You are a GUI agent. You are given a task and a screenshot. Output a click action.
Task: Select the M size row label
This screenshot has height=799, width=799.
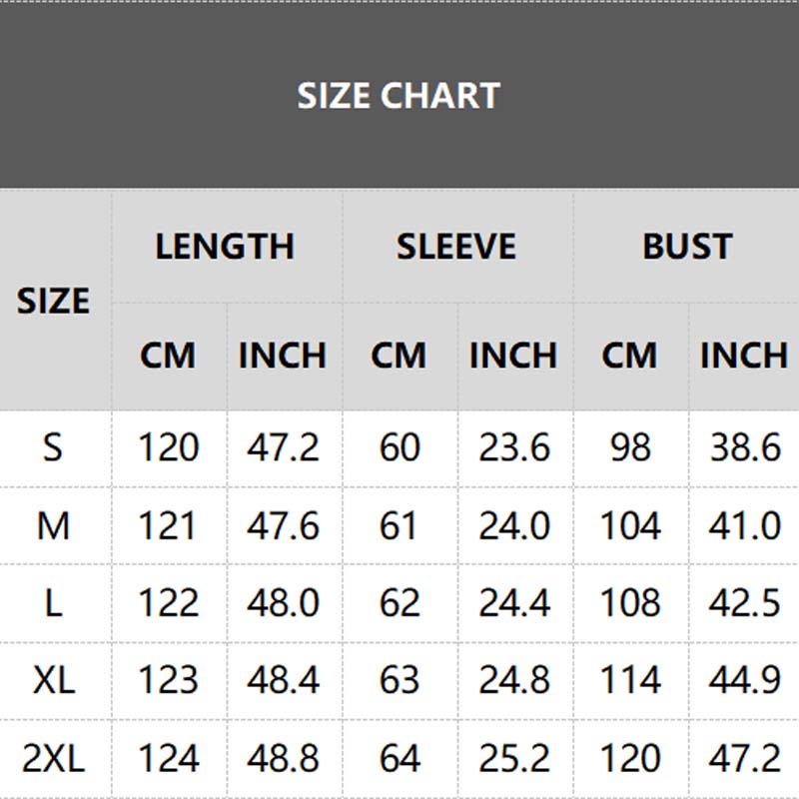click(x=53, y=525)
